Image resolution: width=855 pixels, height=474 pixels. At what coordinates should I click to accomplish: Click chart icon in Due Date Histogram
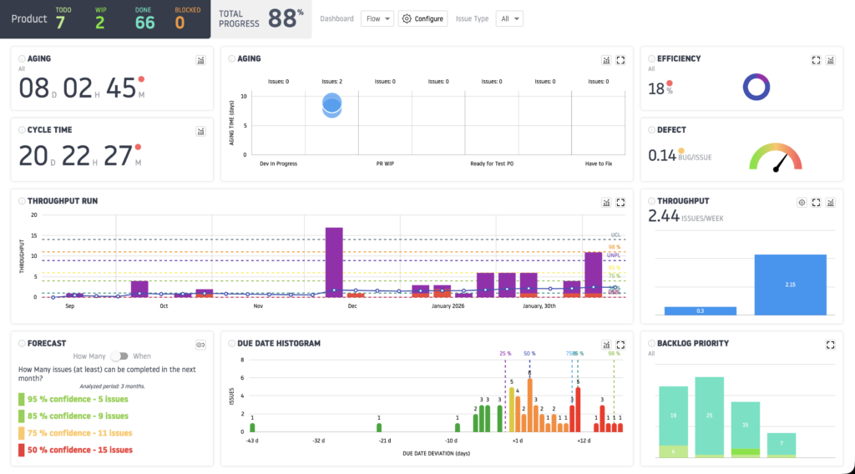click(606, 344)
